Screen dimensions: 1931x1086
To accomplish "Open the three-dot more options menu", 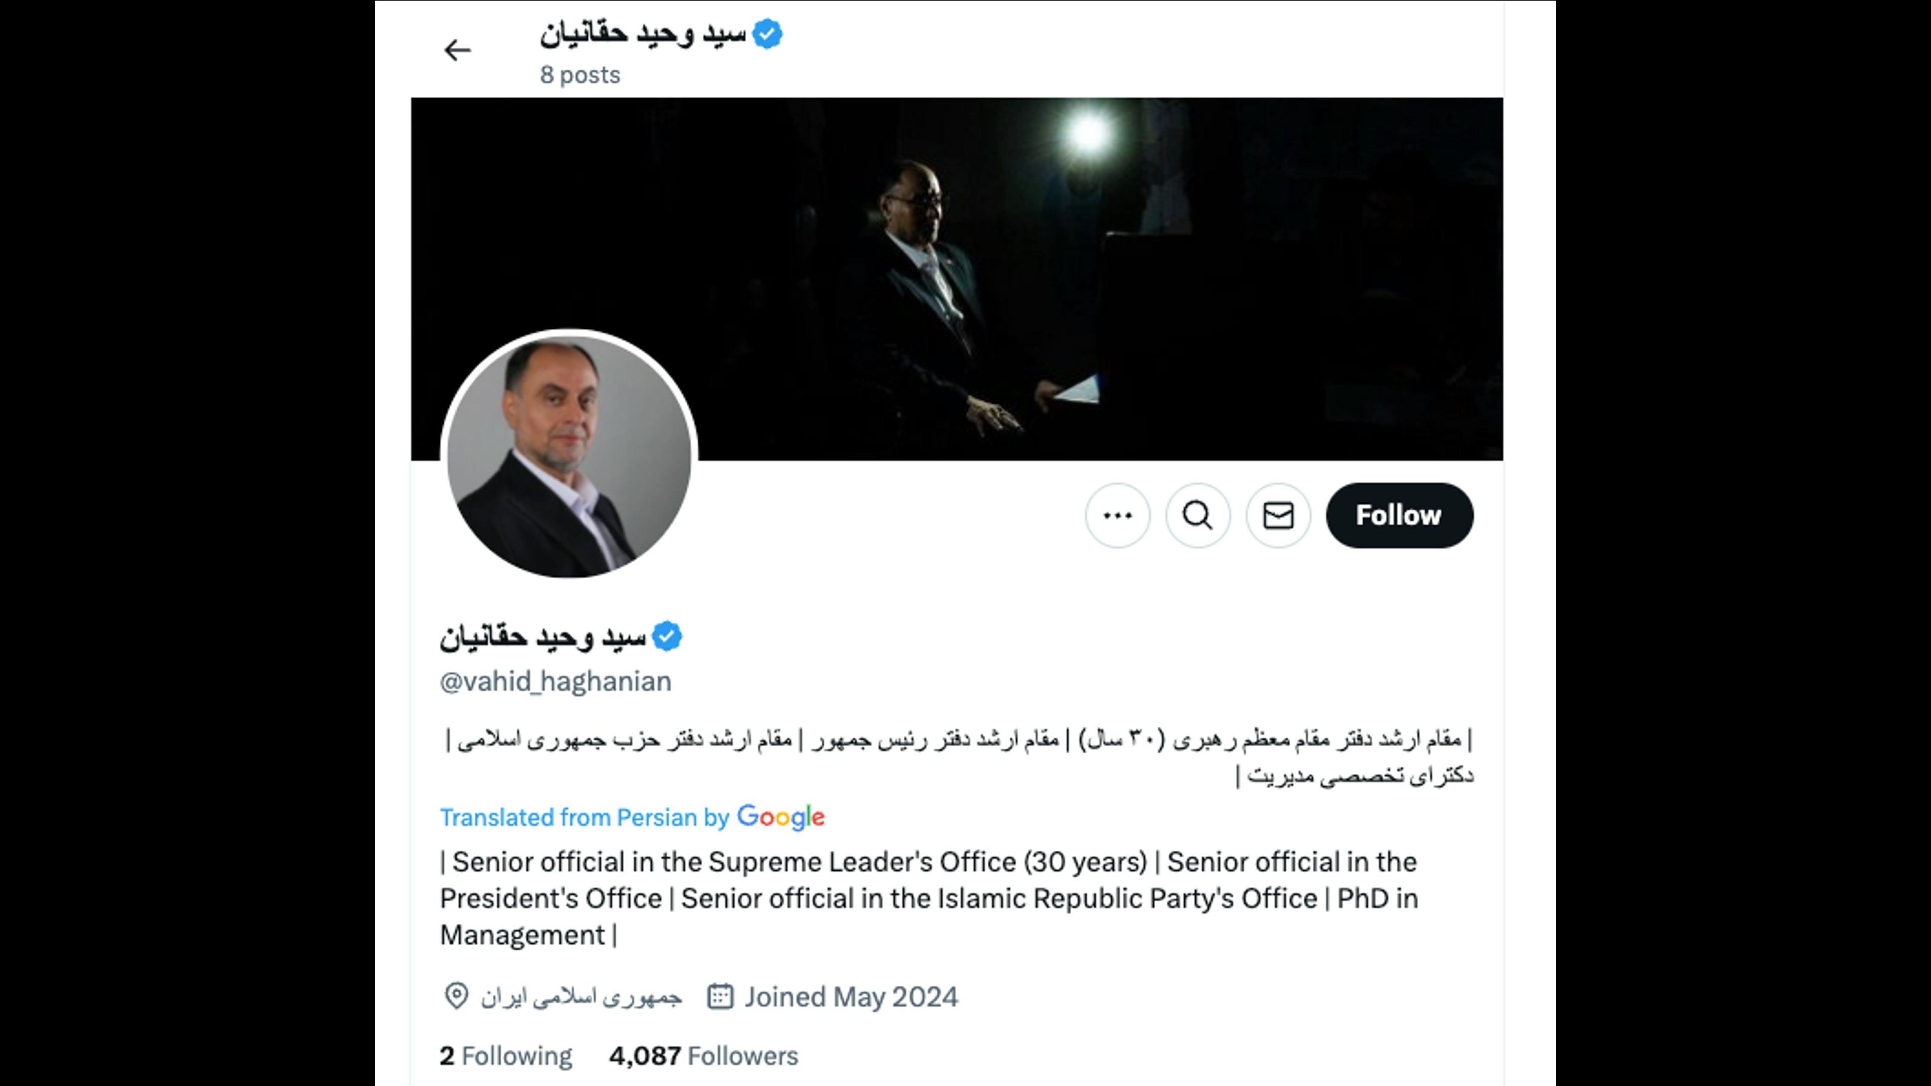I will click(1117, 516).
